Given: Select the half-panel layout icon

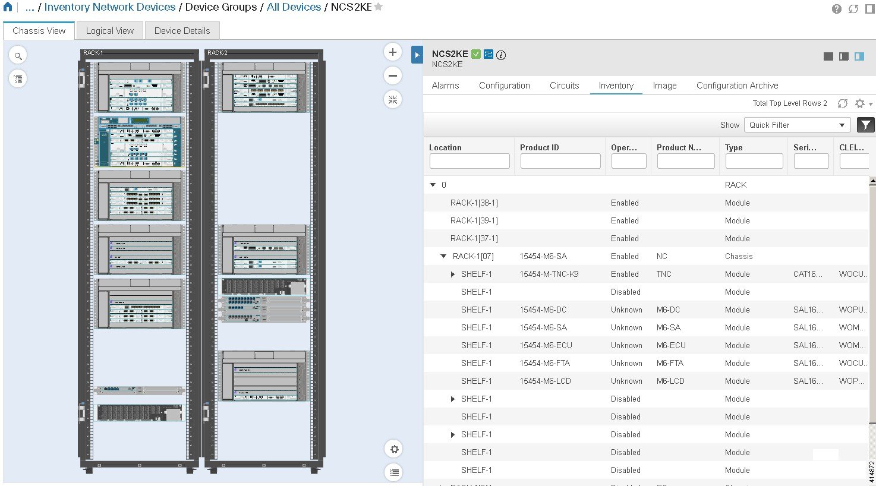Looking at the screenshot, I should (x=844, y=56).
